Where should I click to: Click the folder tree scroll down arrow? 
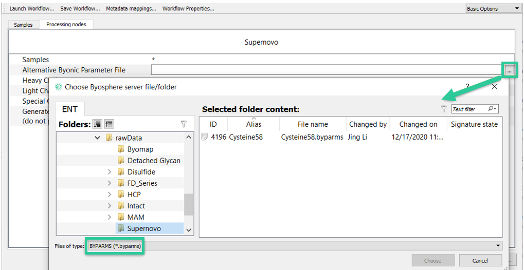tap(188, 230)
